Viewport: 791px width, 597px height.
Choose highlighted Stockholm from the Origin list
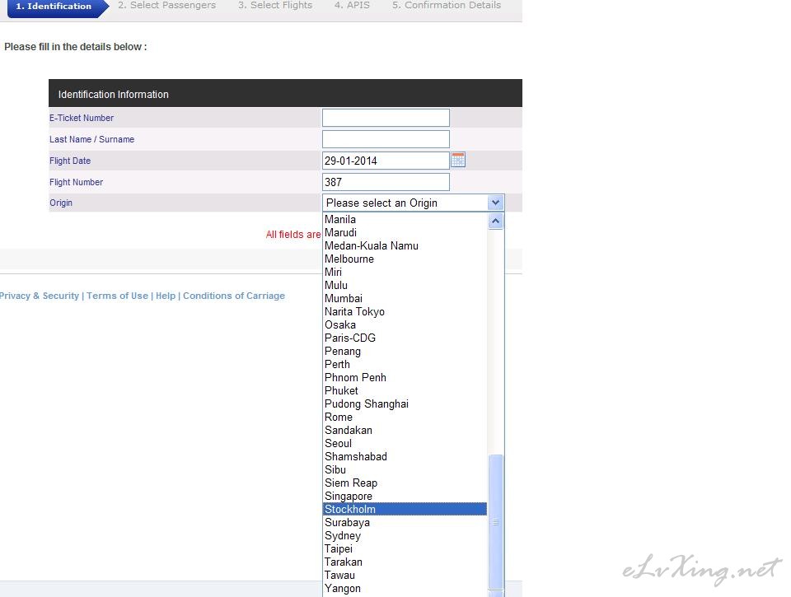click(x=405, y=509)
